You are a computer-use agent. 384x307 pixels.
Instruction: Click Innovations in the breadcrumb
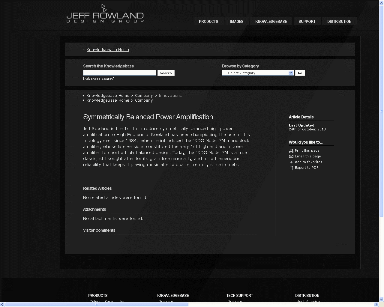[x=170, y=96]
